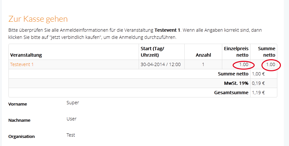Select the first name value Super

point(73,103)
